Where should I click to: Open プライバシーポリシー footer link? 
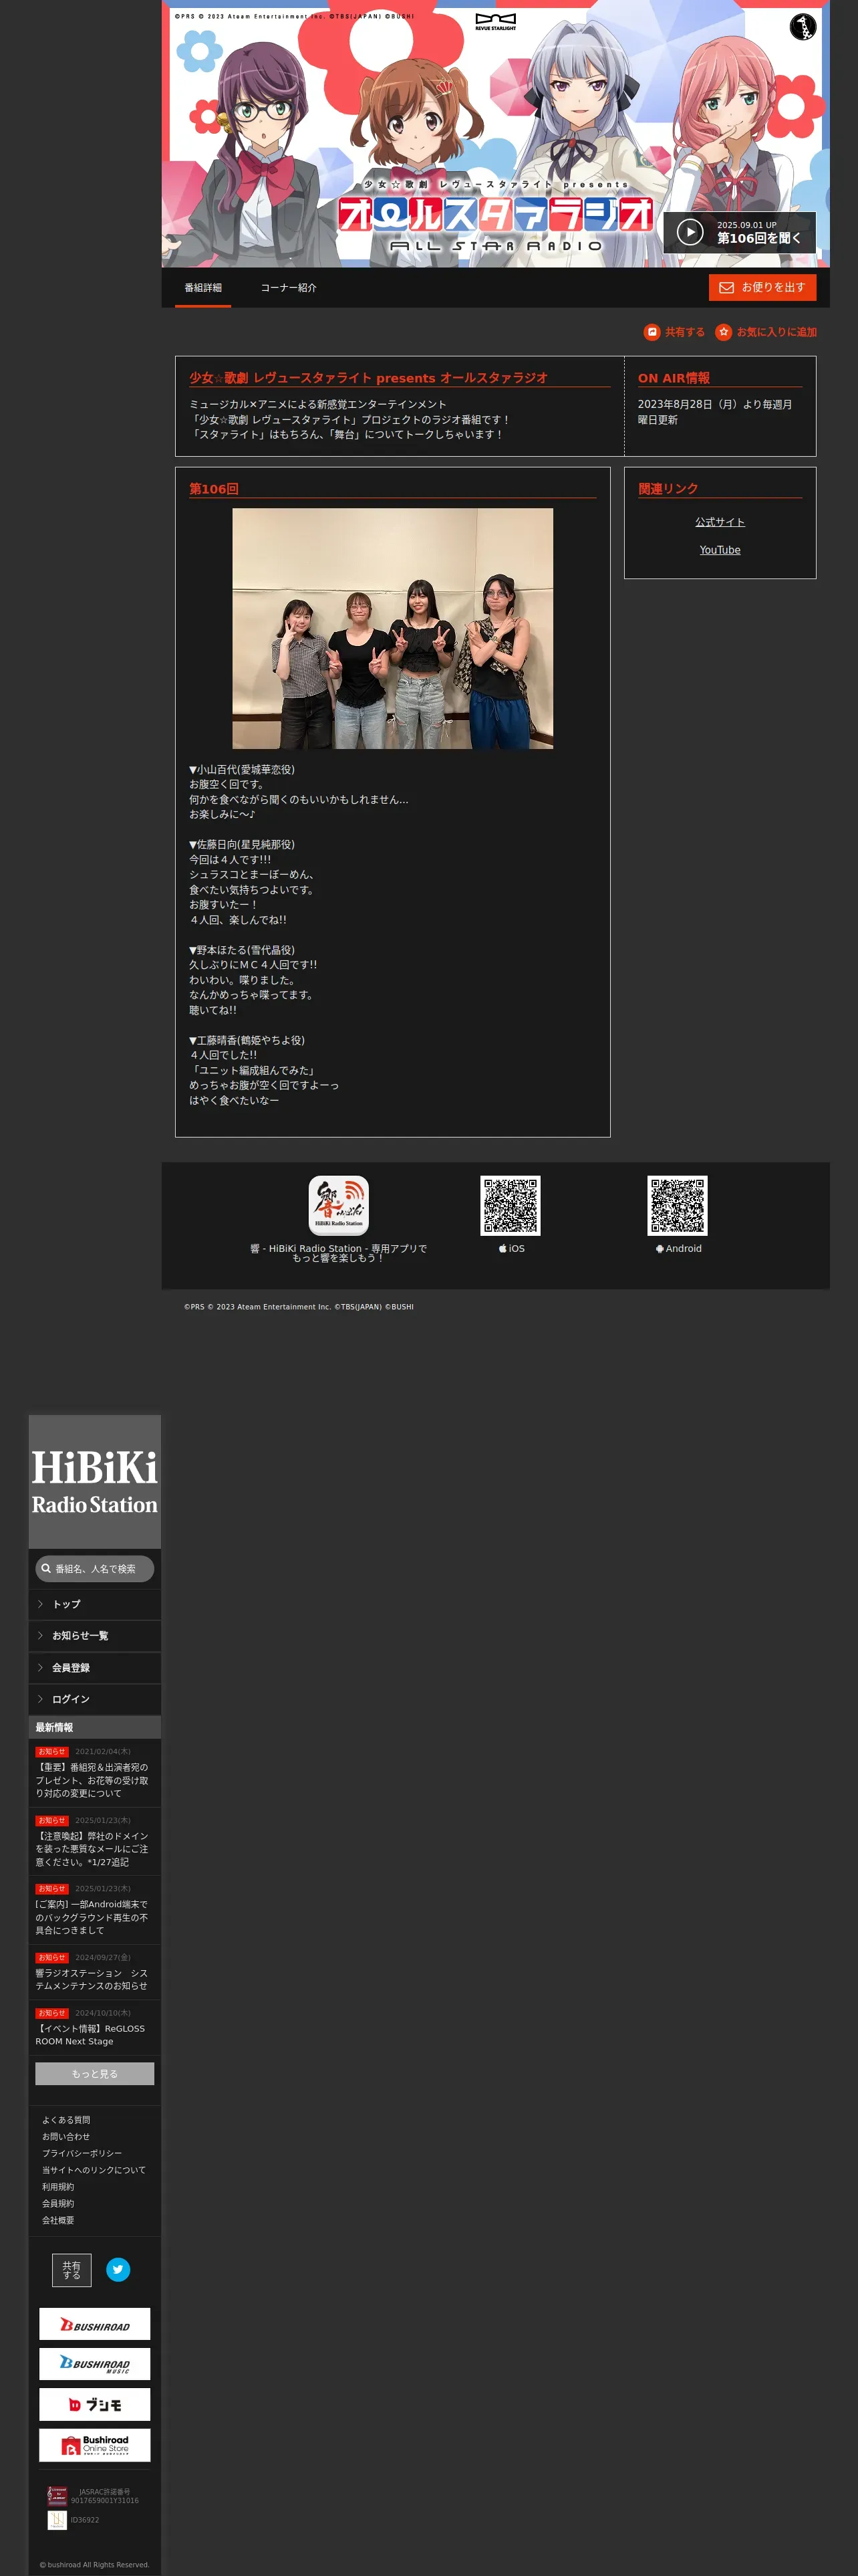82,2153
